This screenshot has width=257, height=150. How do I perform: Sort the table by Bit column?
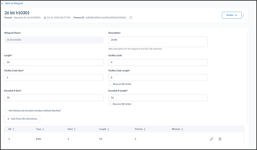(13, 129)
